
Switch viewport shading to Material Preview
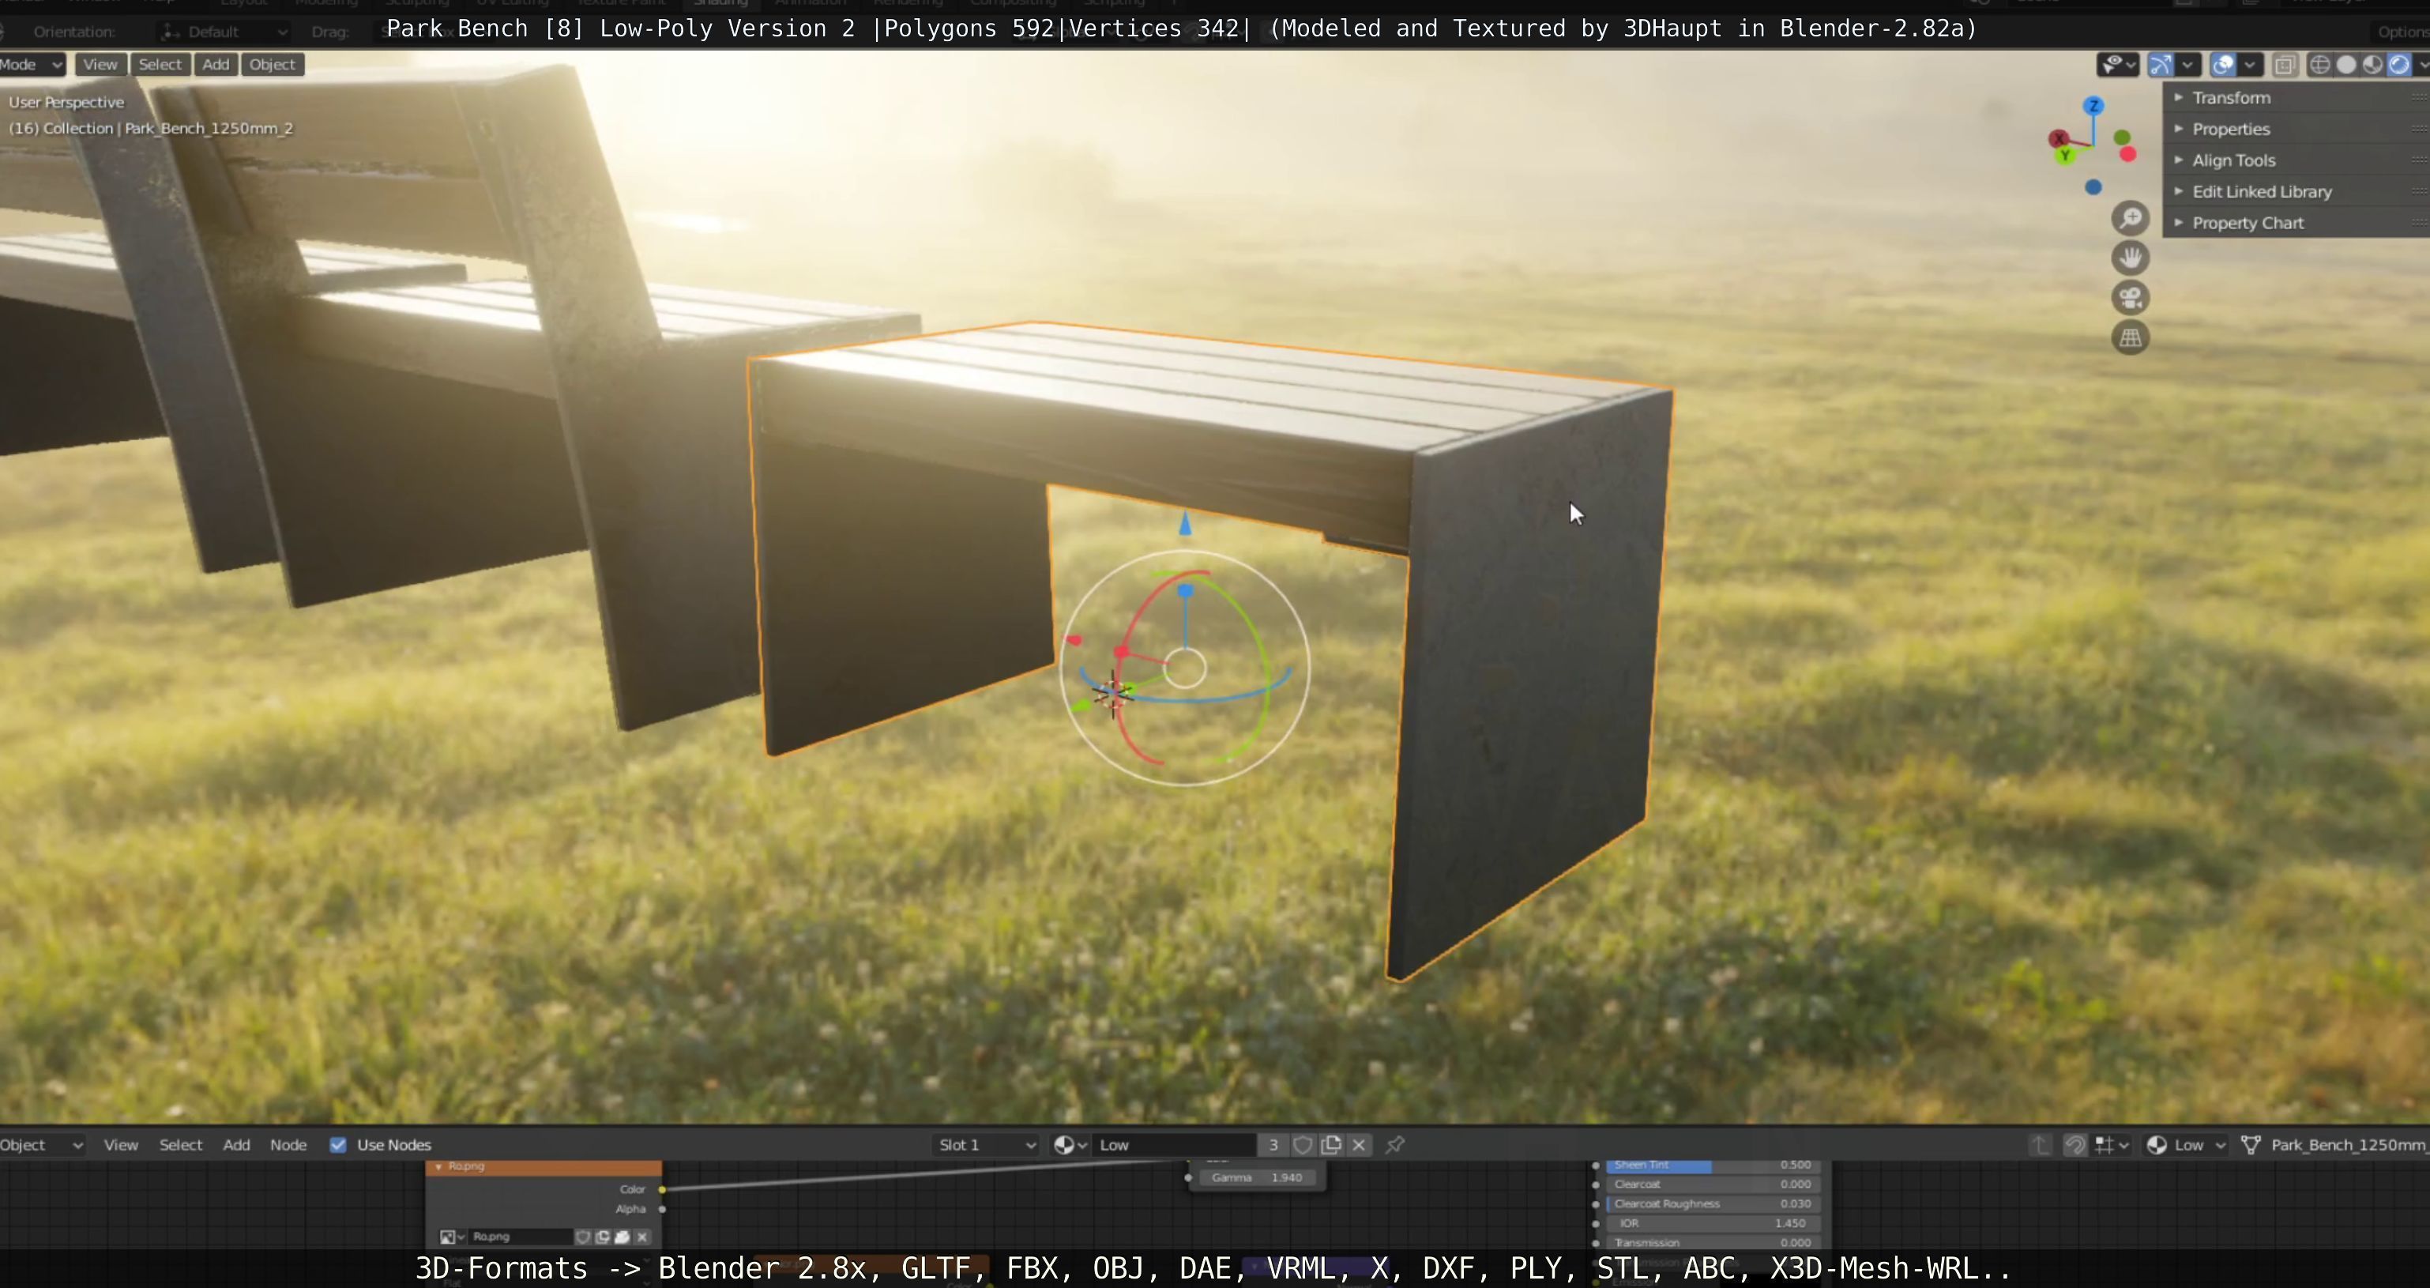[2372, 64]
